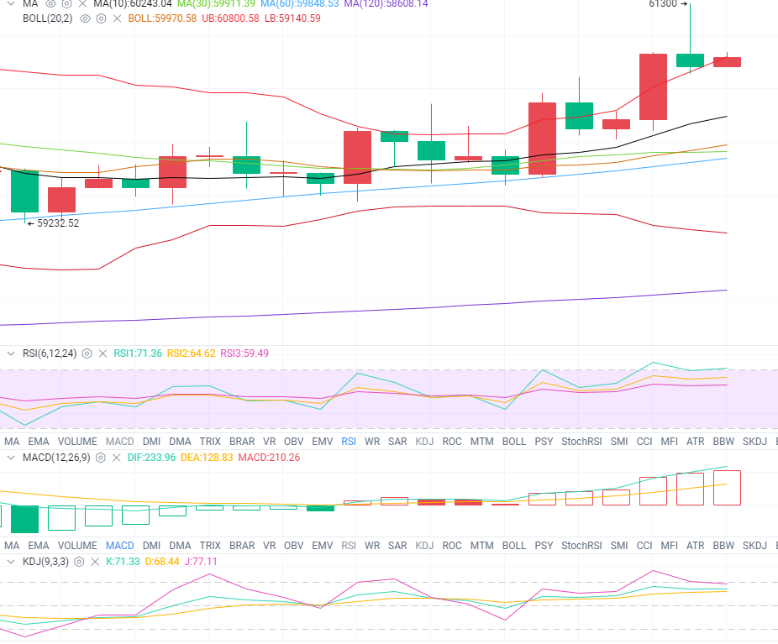
Task: Click the D:68.44 value
Action: tap(162, 562)
